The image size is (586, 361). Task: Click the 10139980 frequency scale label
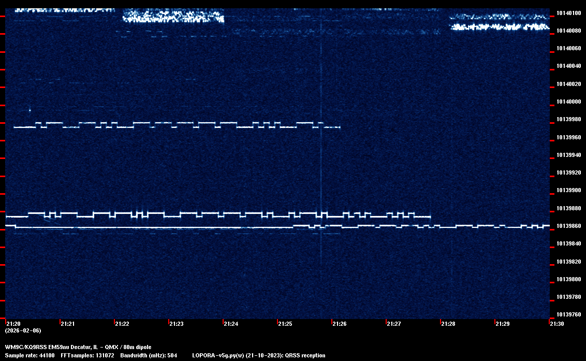[568, 119]
